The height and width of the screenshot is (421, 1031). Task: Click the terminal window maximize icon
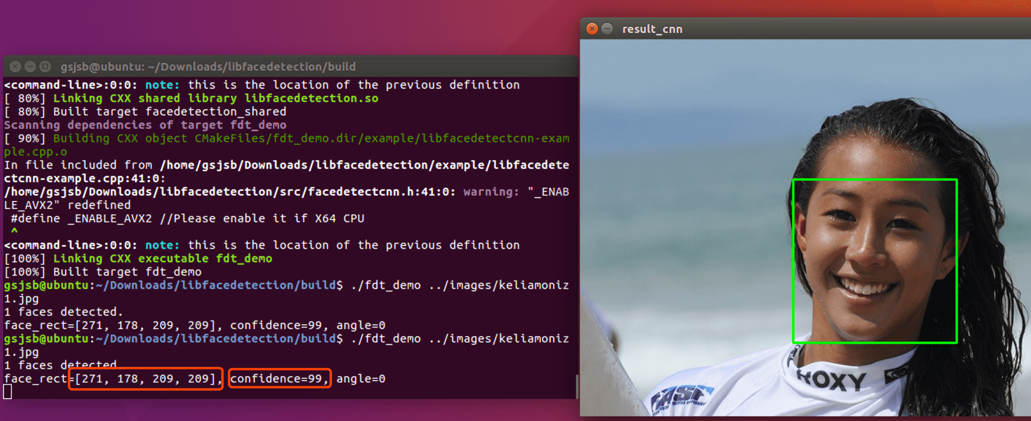(44, 66)
